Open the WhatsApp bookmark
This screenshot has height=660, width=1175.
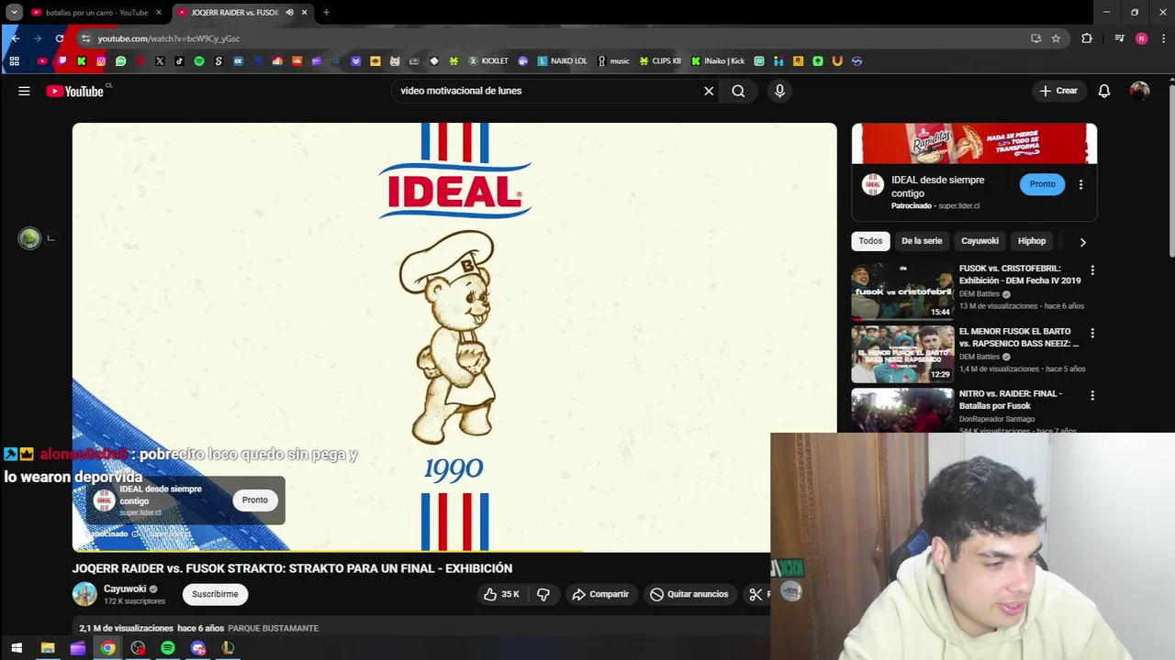coord(120,61)
